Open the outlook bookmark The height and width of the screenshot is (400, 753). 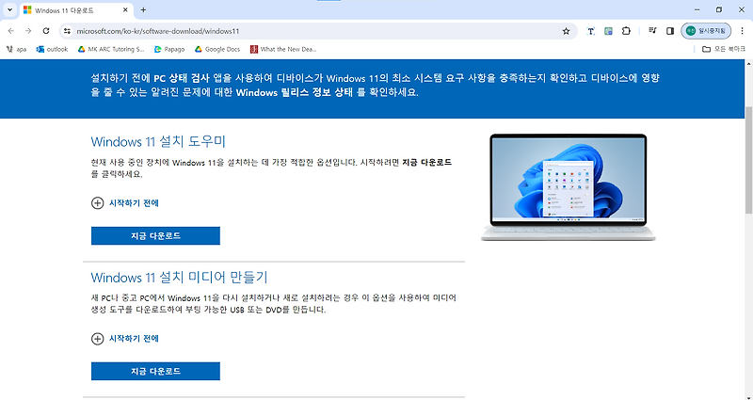[x=52, y=49]
